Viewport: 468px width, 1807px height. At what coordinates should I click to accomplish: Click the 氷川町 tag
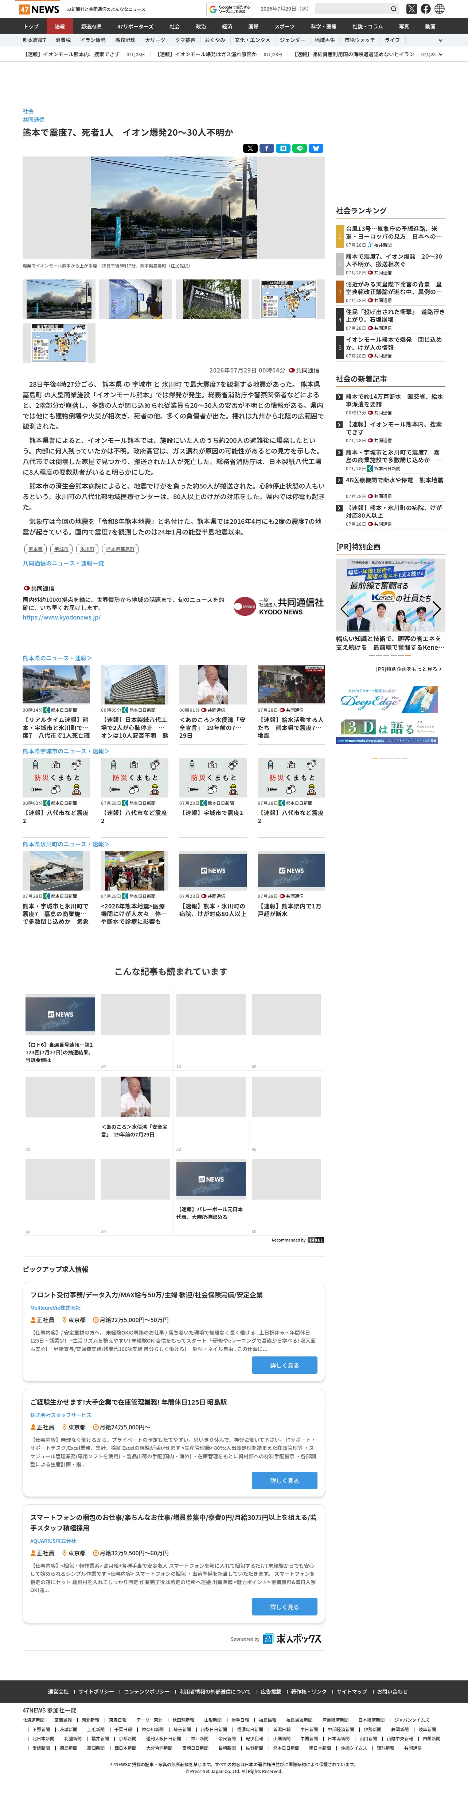87,549
